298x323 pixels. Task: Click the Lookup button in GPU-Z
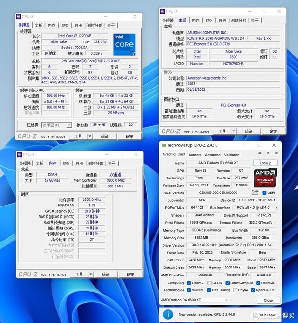tap(265, 163)
